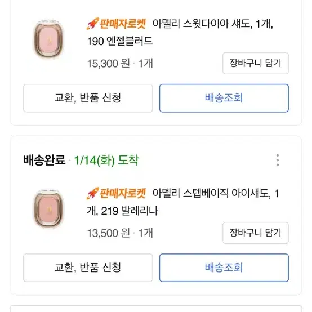Request 교환, 반품 신청 for the 엔젤블러드 order

pos(88,98)
